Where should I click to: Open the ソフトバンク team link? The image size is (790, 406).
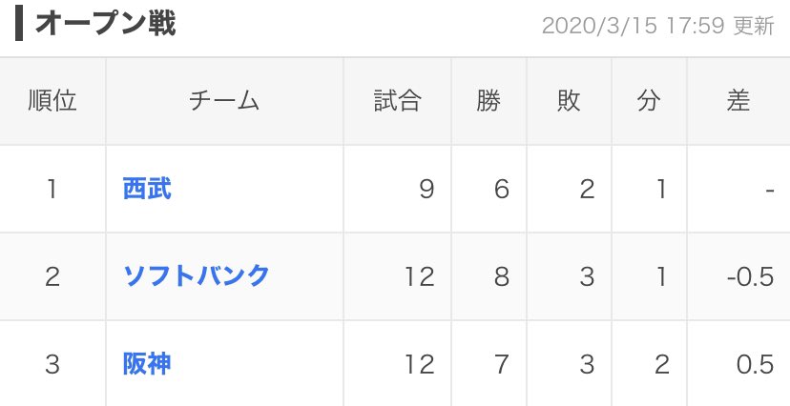click(196, 276)
